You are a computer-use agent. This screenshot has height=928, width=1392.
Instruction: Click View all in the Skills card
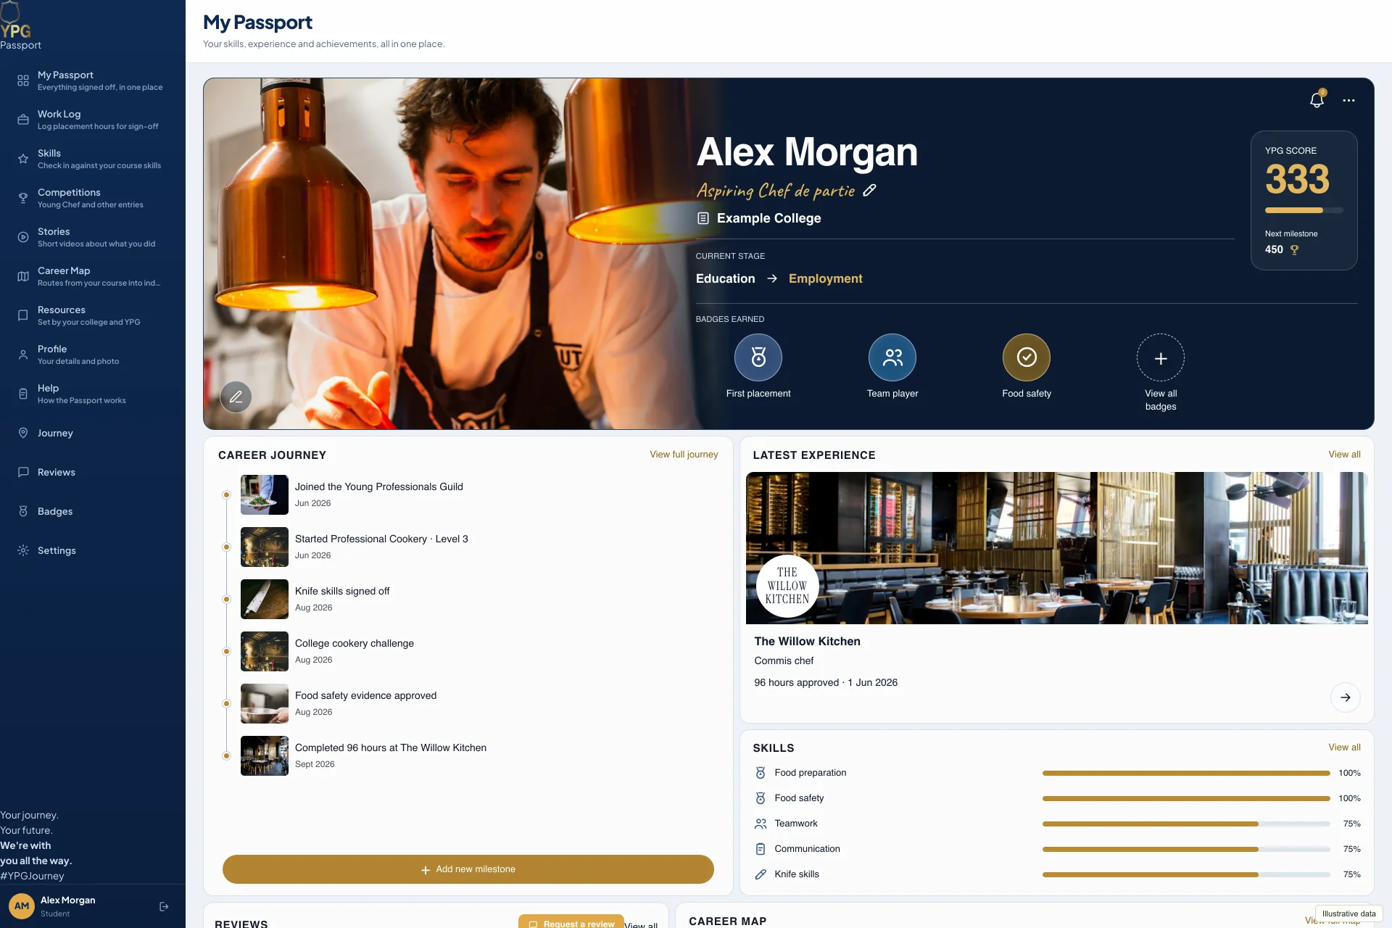point(1344,747)
